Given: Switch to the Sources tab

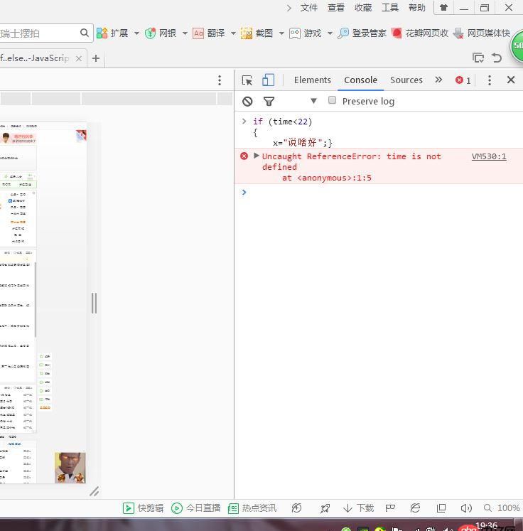Looking at the screenshot, I should pyautogui.click(x=406, y=80).
